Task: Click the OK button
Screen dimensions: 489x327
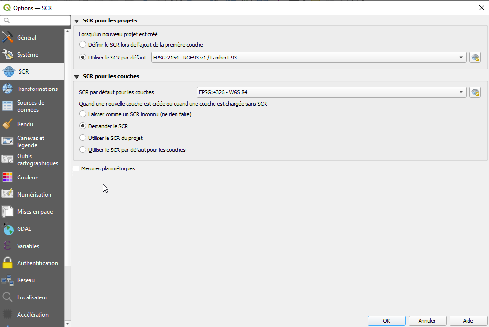Action: (386, 320)
